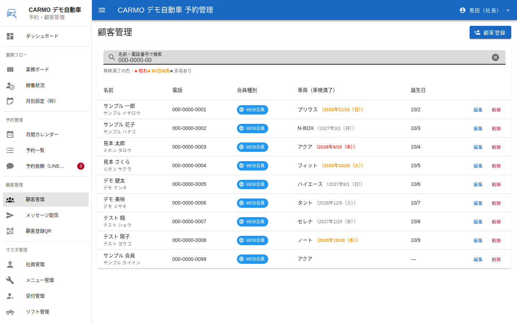Open ダッシュボード from the sidebar
The image size is (517, 323).
coord(46,36)
